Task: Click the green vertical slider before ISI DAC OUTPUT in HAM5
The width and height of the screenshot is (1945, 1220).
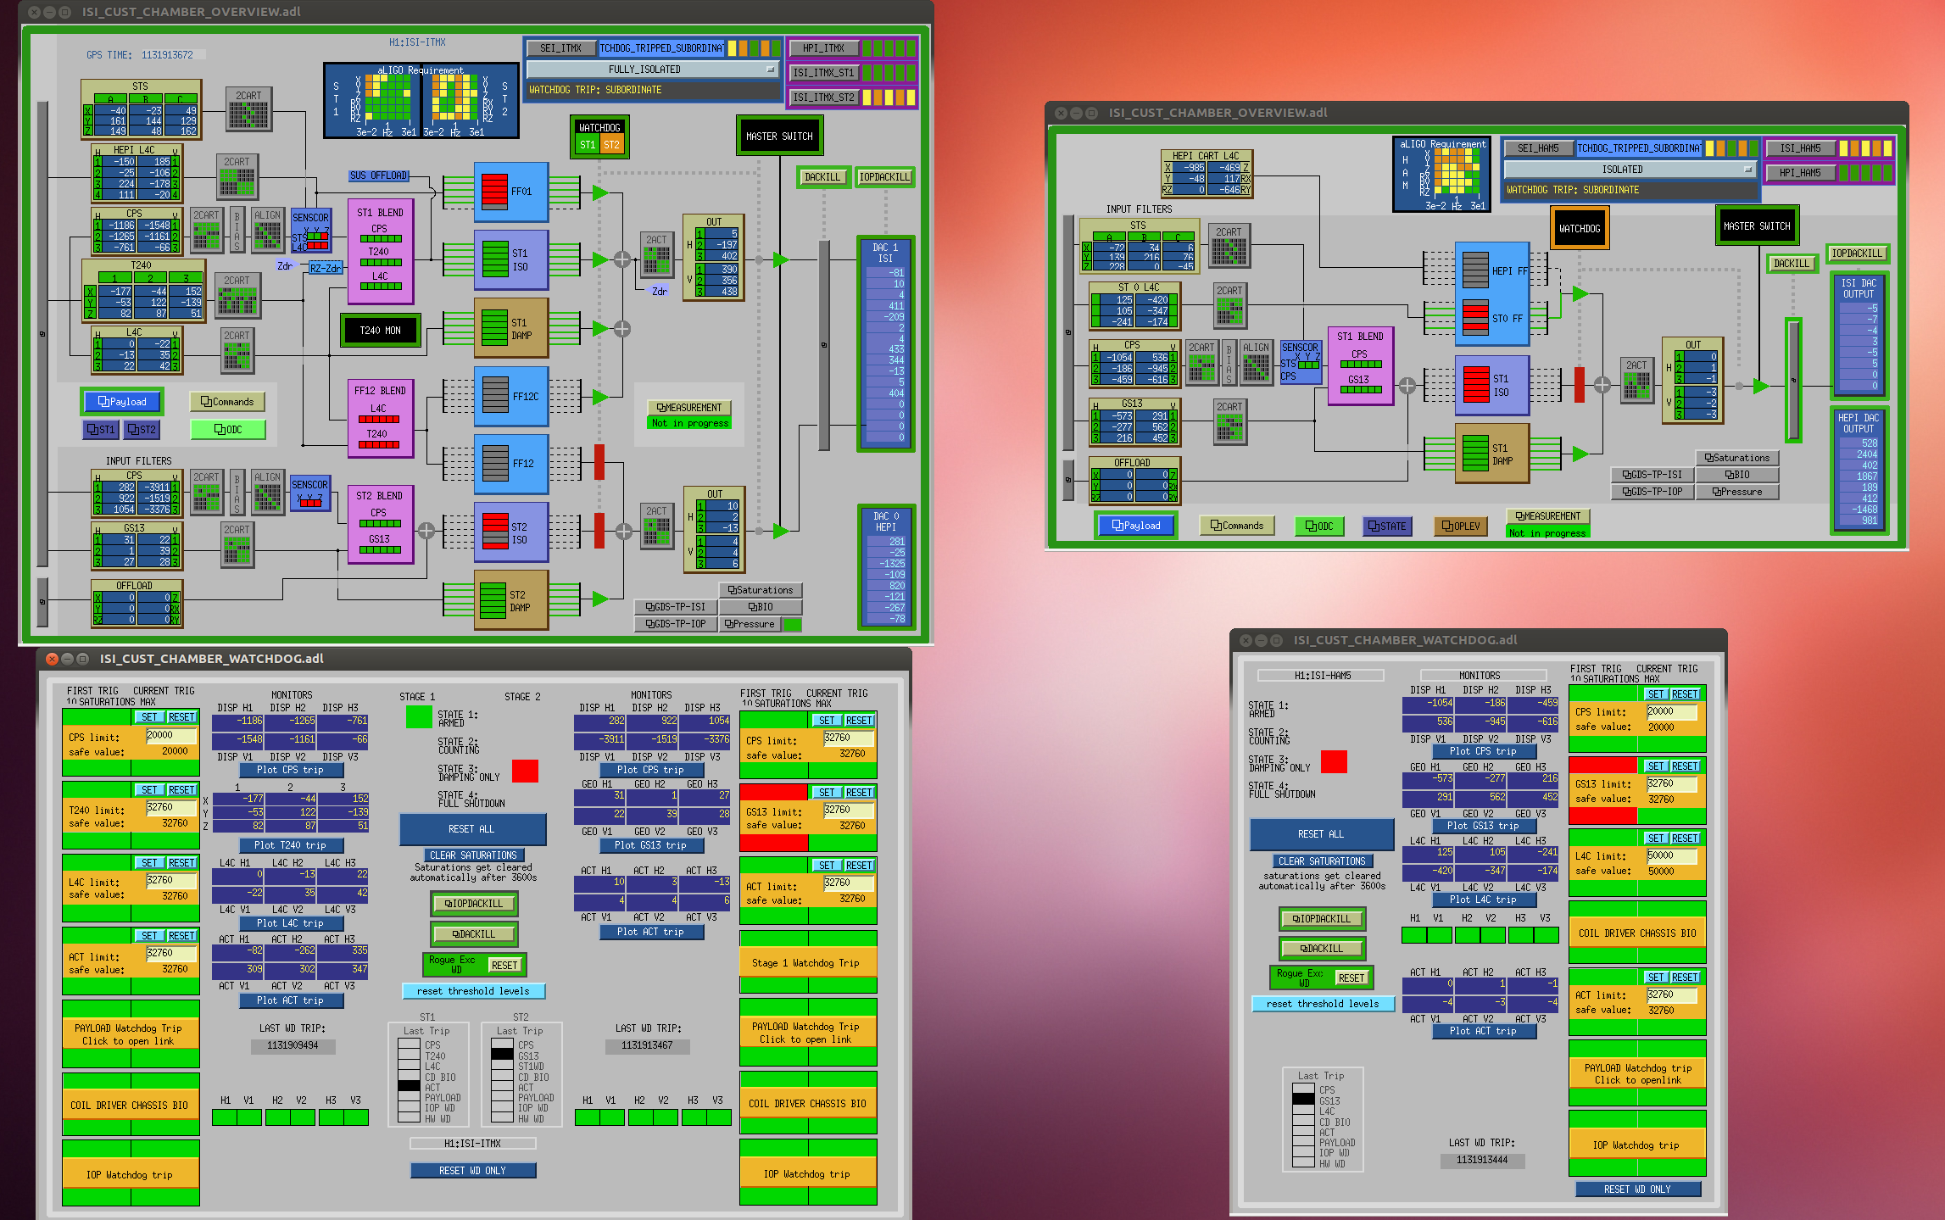Action: pyautogui.click(x=1793, y=380)
